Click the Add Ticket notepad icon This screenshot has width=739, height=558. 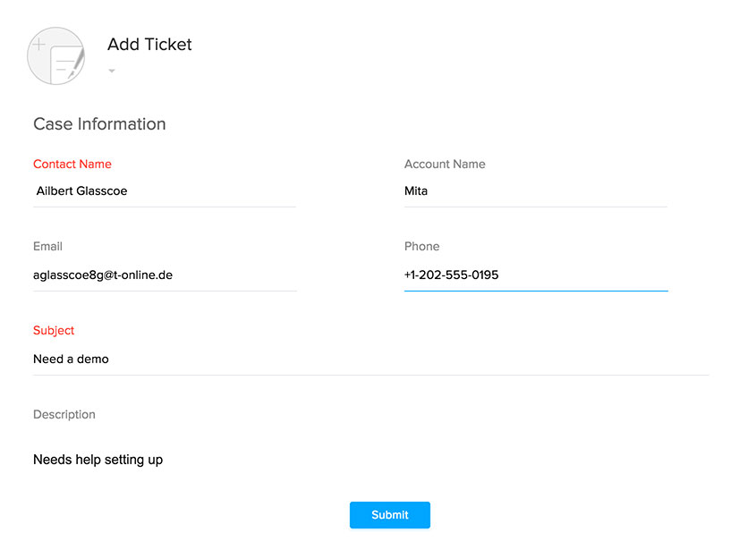pyautogui.click(x=56, y=56)
